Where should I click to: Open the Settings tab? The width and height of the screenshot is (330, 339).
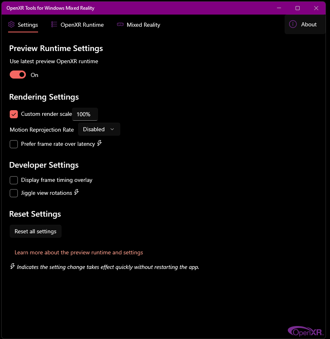[23, 25]
